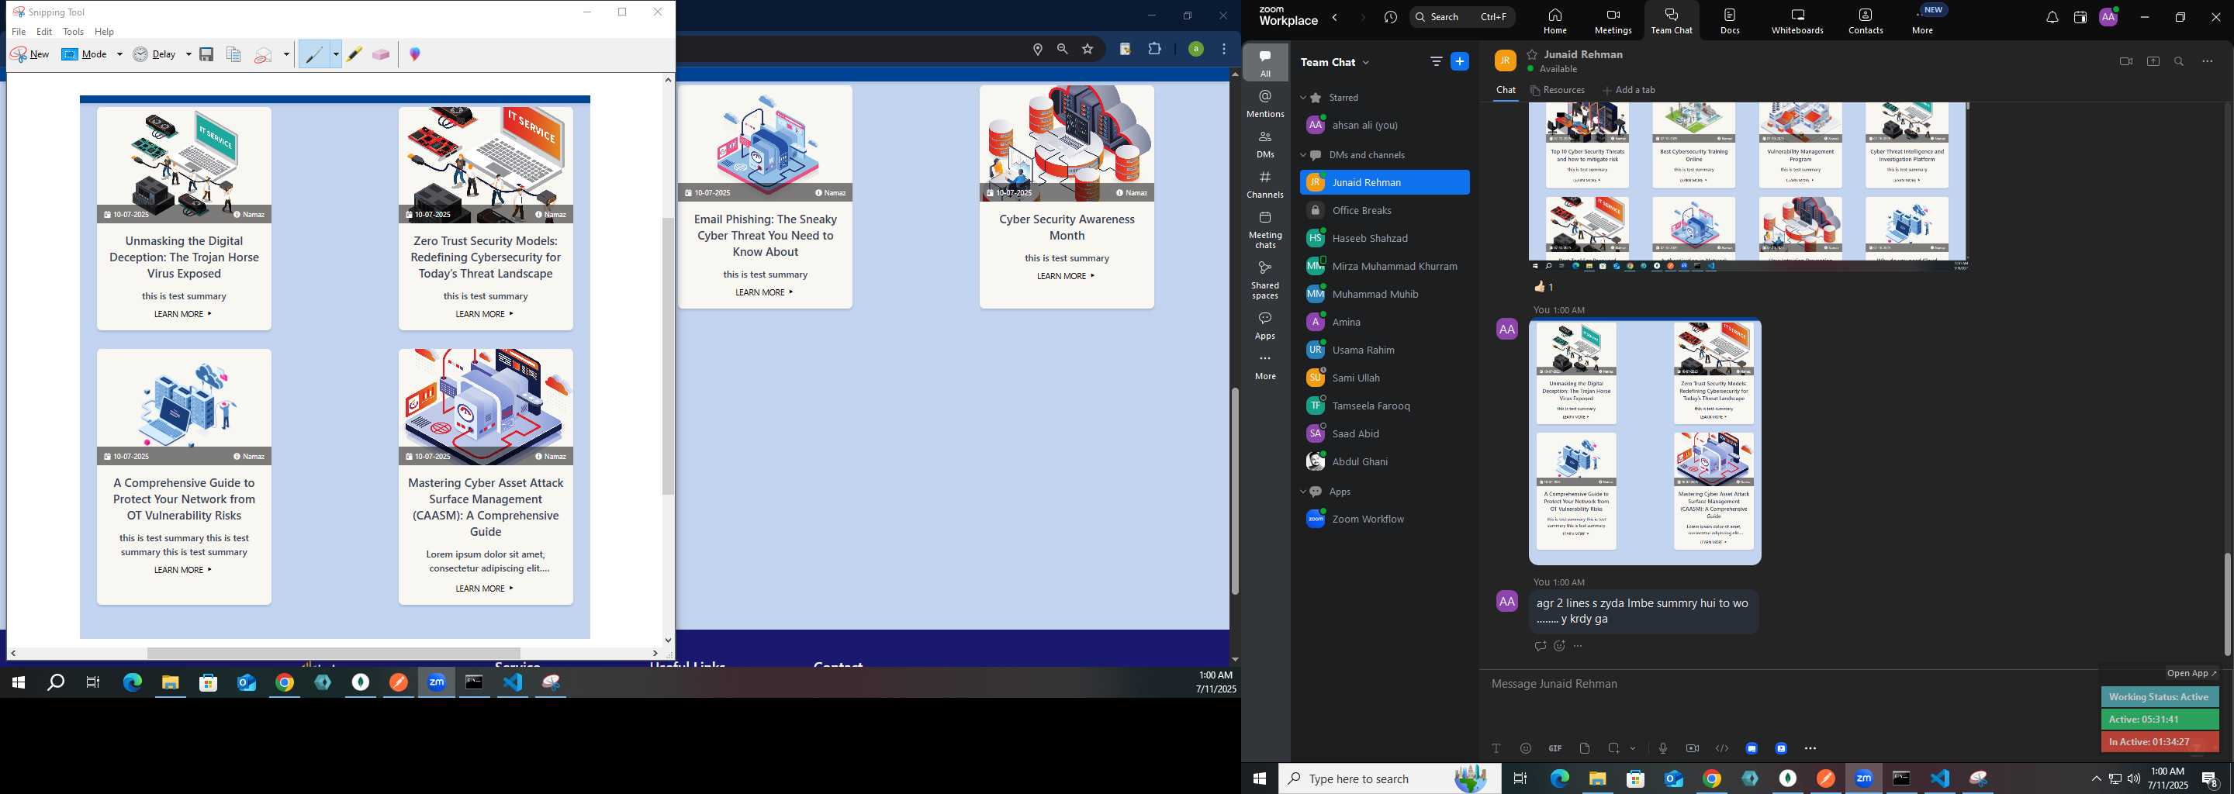Start a New snip in Snipping Tool
Screen dimensions: 2234x794
click(29, 54)
